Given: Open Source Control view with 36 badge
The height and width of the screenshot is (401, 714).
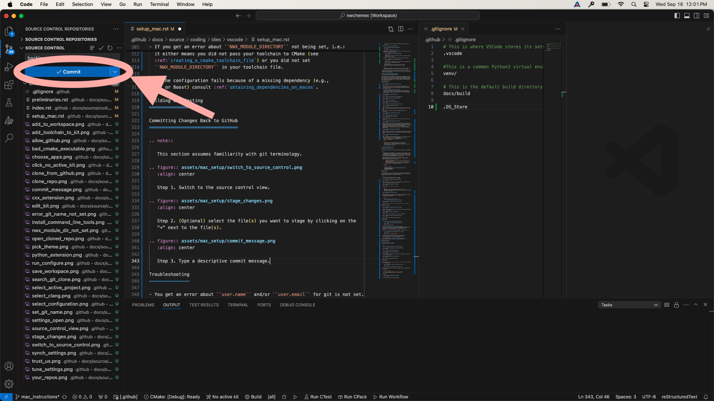Looking at the screenshot, I should coord(9,49).
